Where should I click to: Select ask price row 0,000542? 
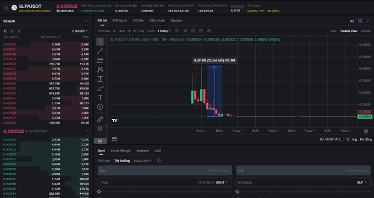(x=46, y=44)
